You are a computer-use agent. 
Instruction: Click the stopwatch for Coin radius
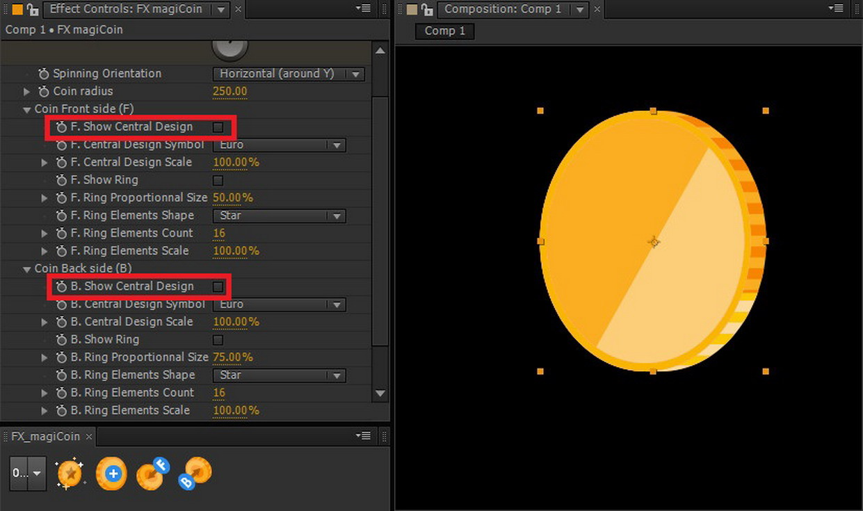pos(44,91)
